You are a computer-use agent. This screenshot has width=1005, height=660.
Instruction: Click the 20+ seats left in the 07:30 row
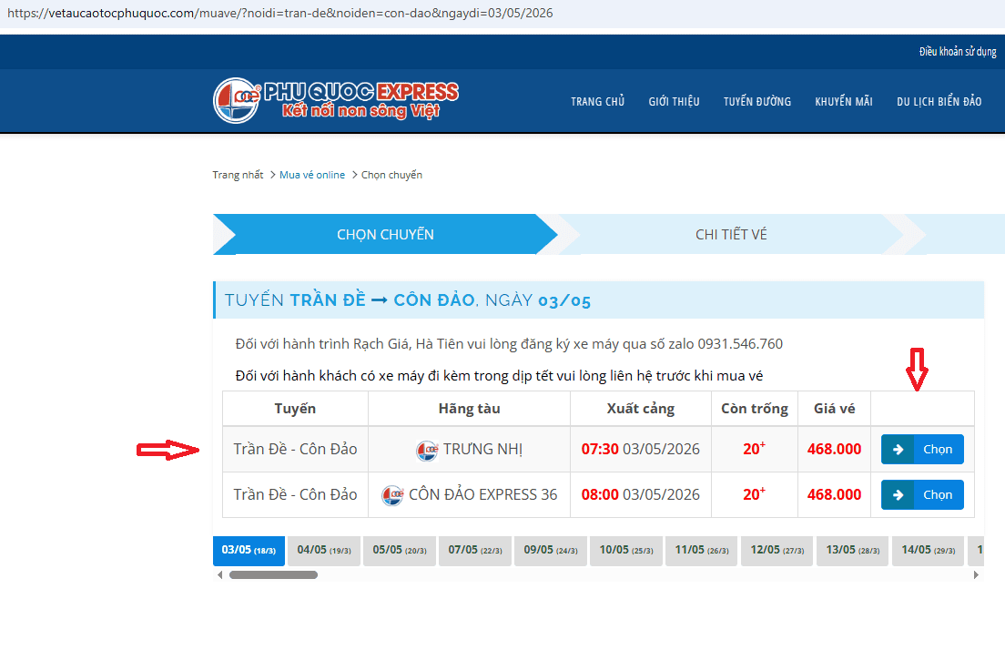tap(755, 449)
